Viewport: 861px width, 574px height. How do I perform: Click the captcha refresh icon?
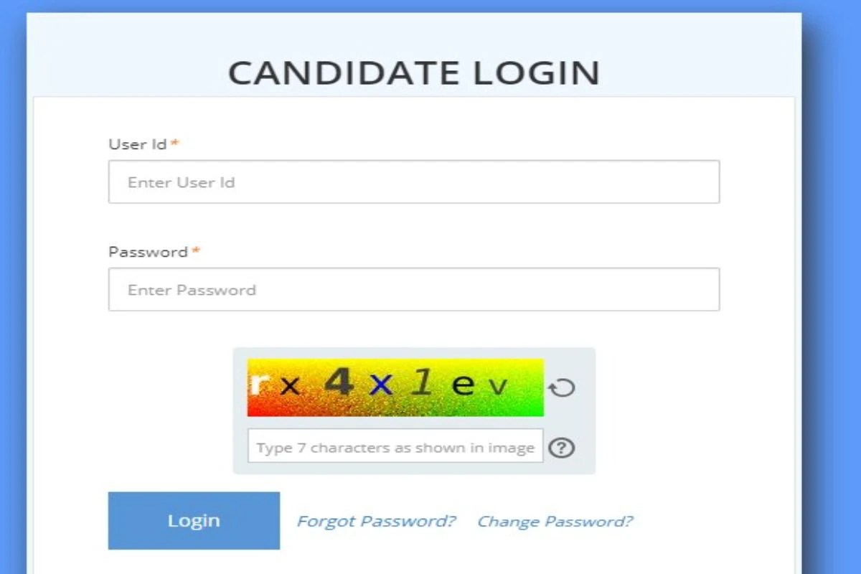coord(562,388)
